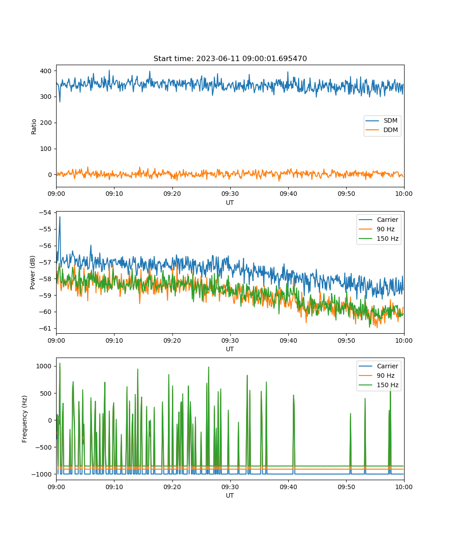The height and width of the screenshot is (539, 449).
Task: Click 150 Hz legend entry in power plot
Action: click(x=379, y=239)
